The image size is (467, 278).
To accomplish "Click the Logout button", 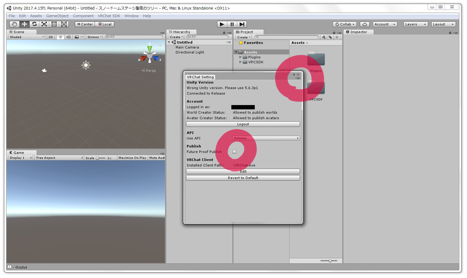I will [x=243, y=124].
